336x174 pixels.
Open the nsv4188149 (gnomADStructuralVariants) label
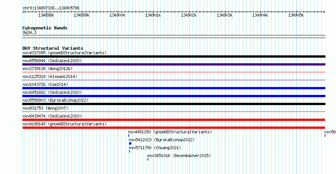tap(65, 124)
